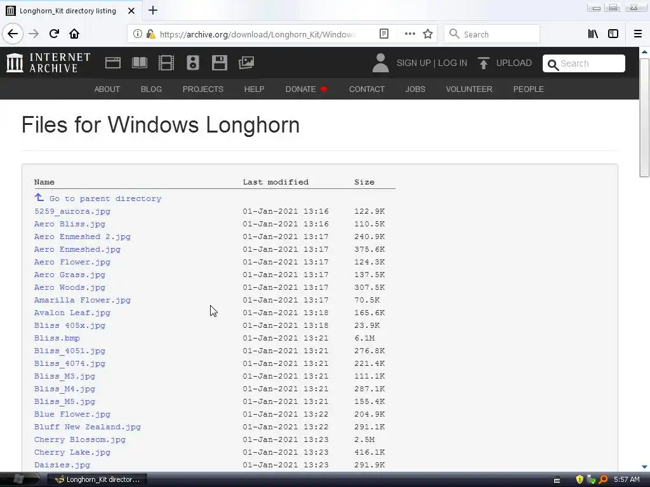Open the Avalon Leaf.jpg link
Image resolution: width=650 pixels, height=487 pixels.
click(x=72, y=313)
